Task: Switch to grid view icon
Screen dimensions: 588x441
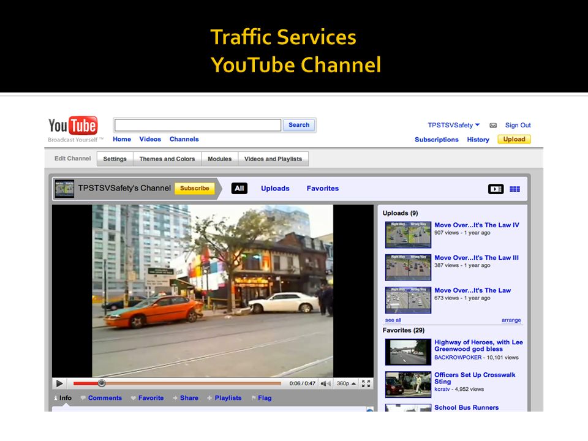Action: (515, 189)
